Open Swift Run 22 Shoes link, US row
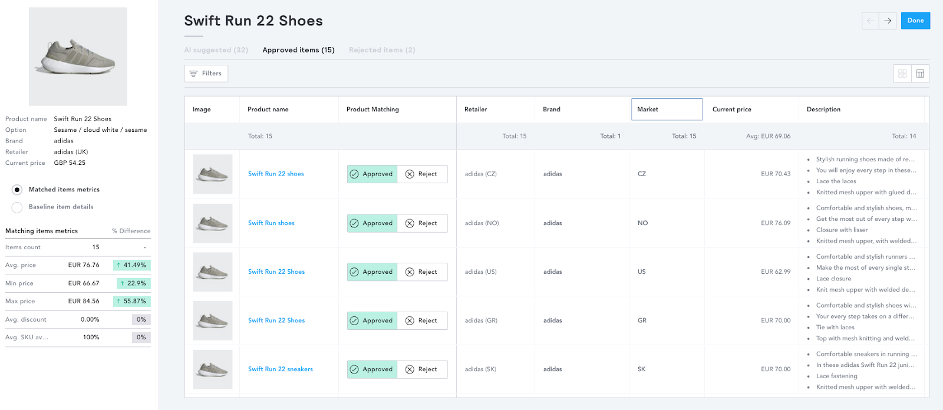Viewport: 943px width, 410px height. 276,272
